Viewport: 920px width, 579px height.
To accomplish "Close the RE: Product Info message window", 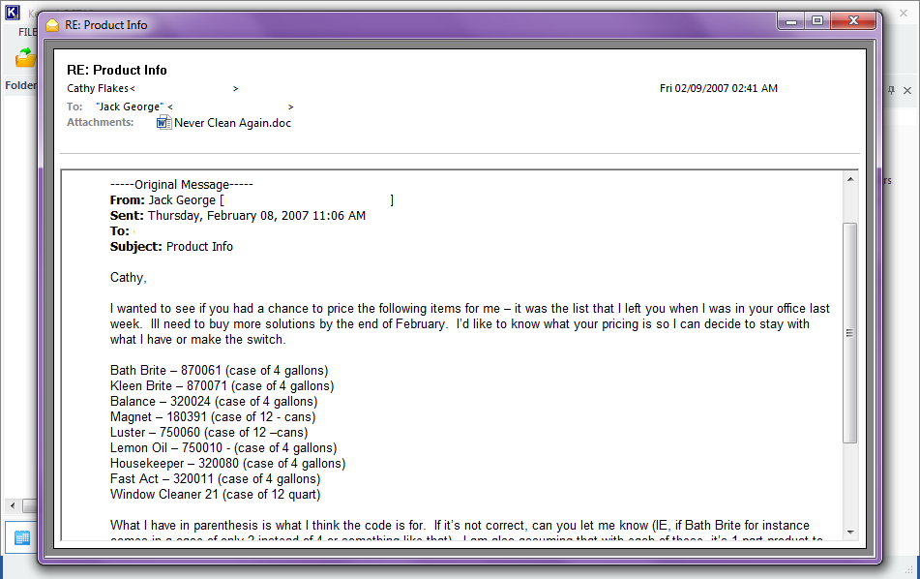I will (x=853, y=21).
